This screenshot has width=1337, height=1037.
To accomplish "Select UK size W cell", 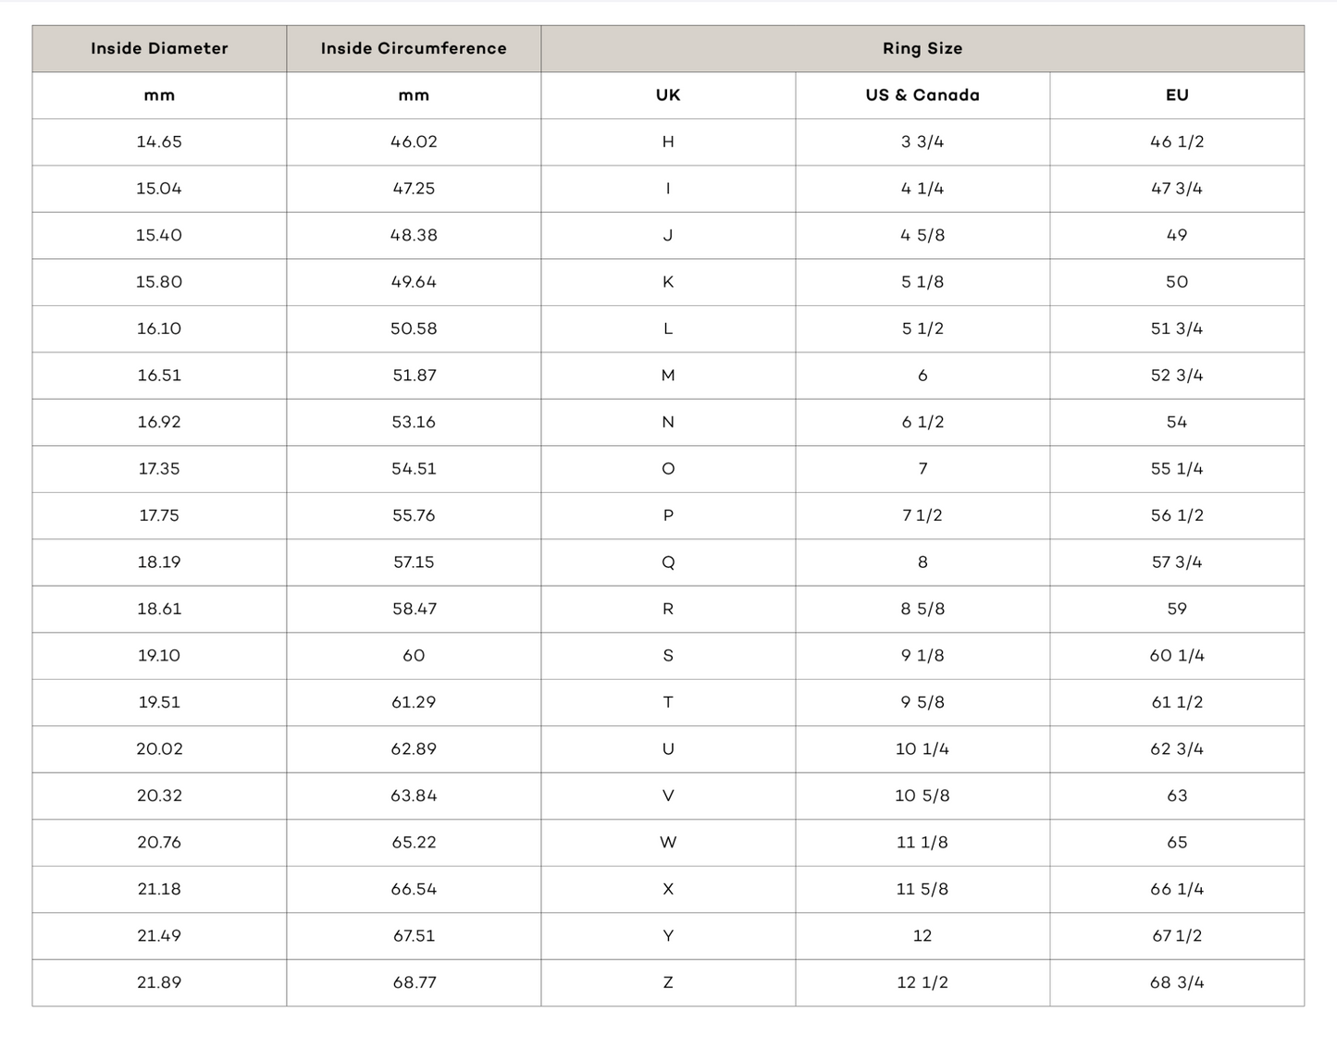I will coord(668,843).
